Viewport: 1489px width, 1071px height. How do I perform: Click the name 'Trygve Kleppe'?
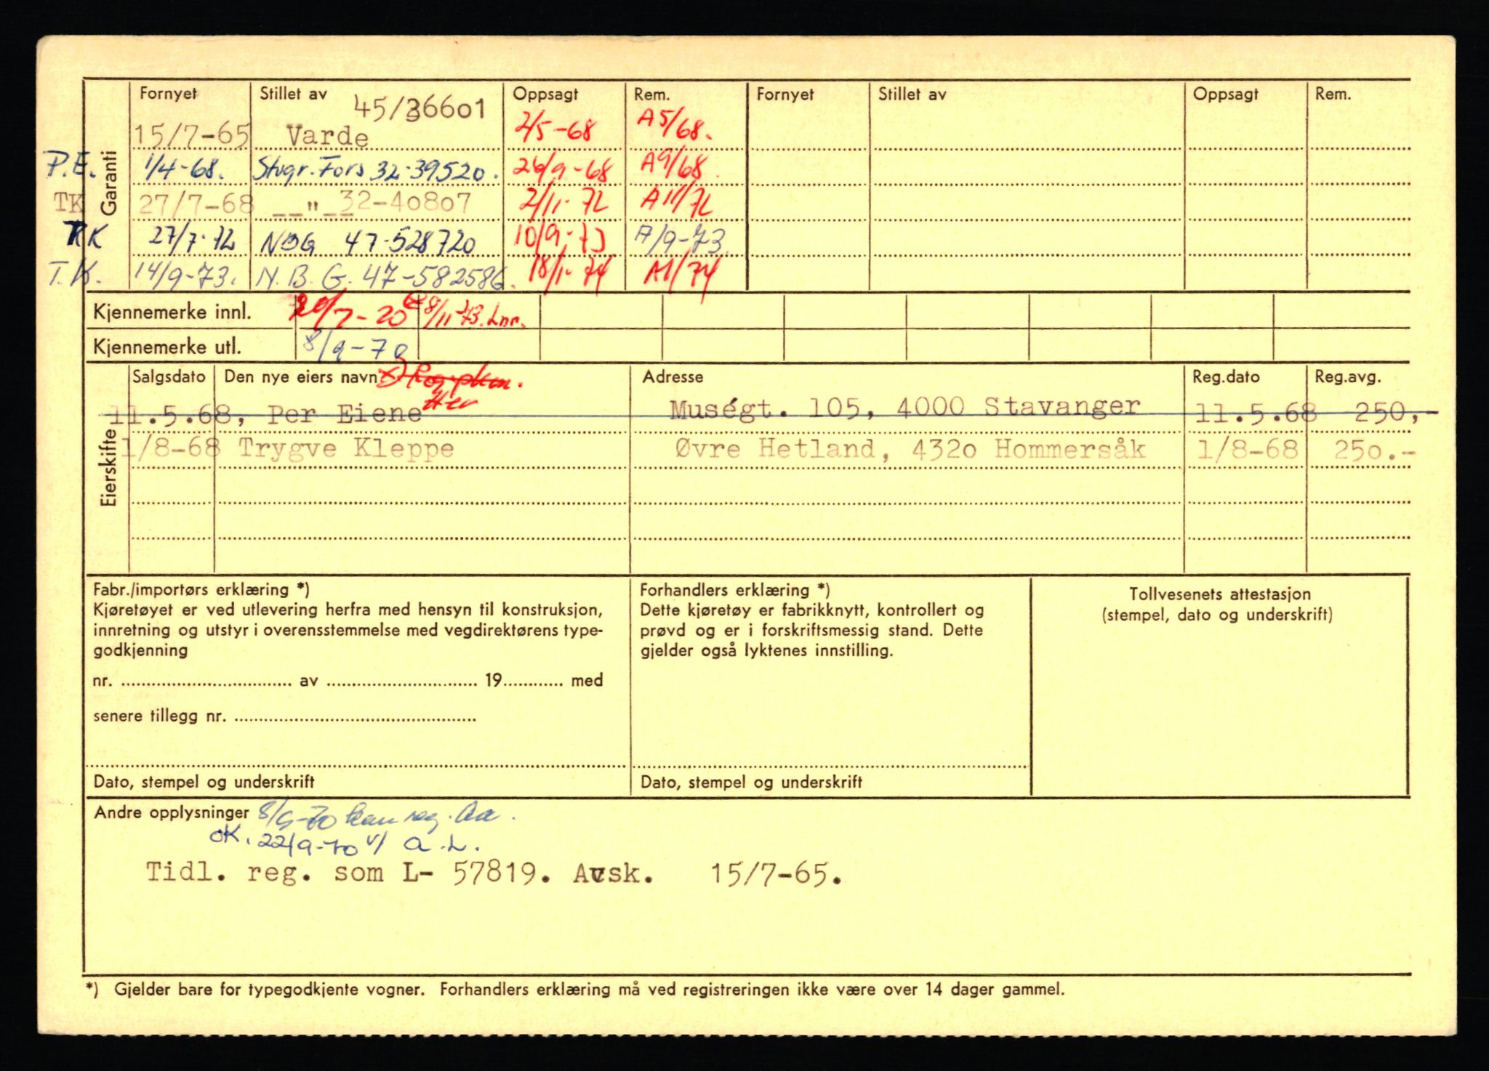click(346, 448)
